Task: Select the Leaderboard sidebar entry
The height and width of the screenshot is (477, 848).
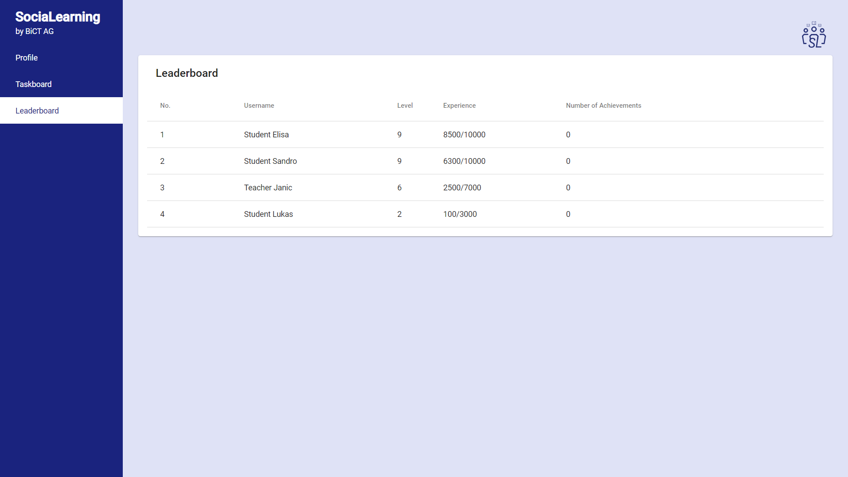Action: click(x=37, y=111)
